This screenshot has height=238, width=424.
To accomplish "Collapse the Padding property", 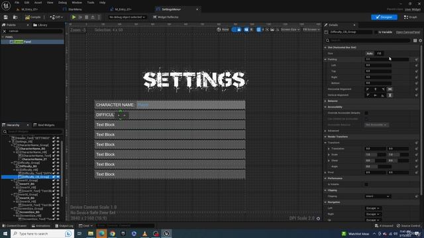I will [325, 59].
